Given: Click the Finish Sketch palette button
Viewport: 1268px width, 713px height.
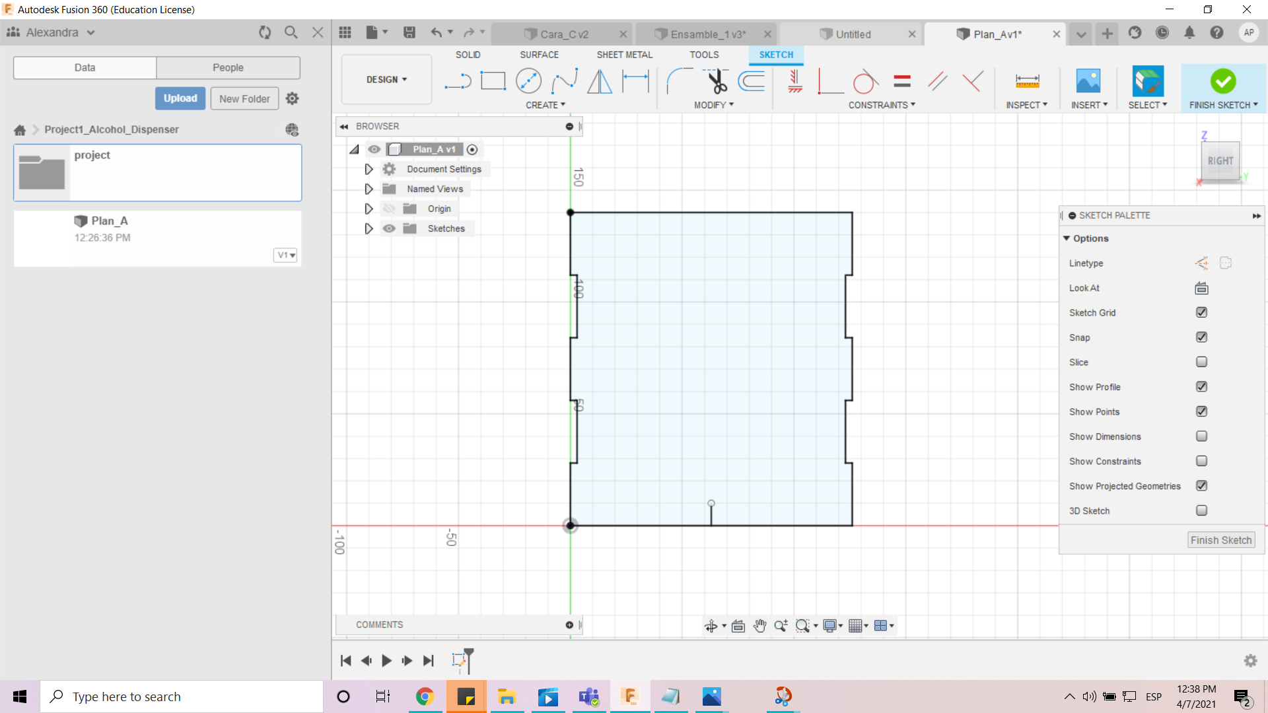Looking at the screenshot, I should coord(1220,540).
